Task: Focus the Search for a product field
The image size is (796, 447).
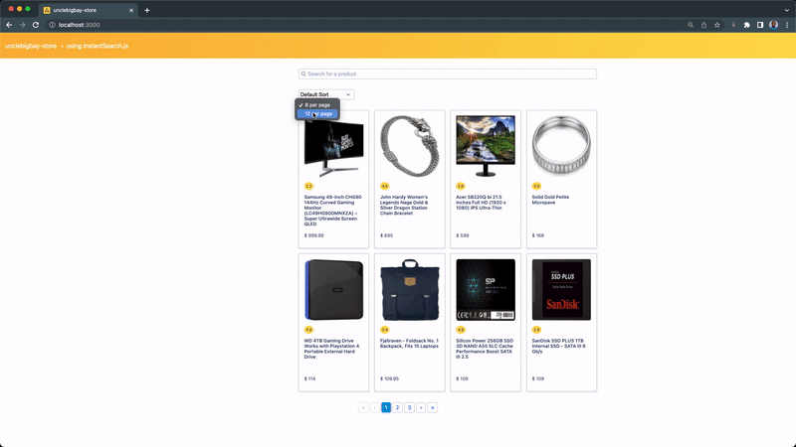Action: click(447, 74)
